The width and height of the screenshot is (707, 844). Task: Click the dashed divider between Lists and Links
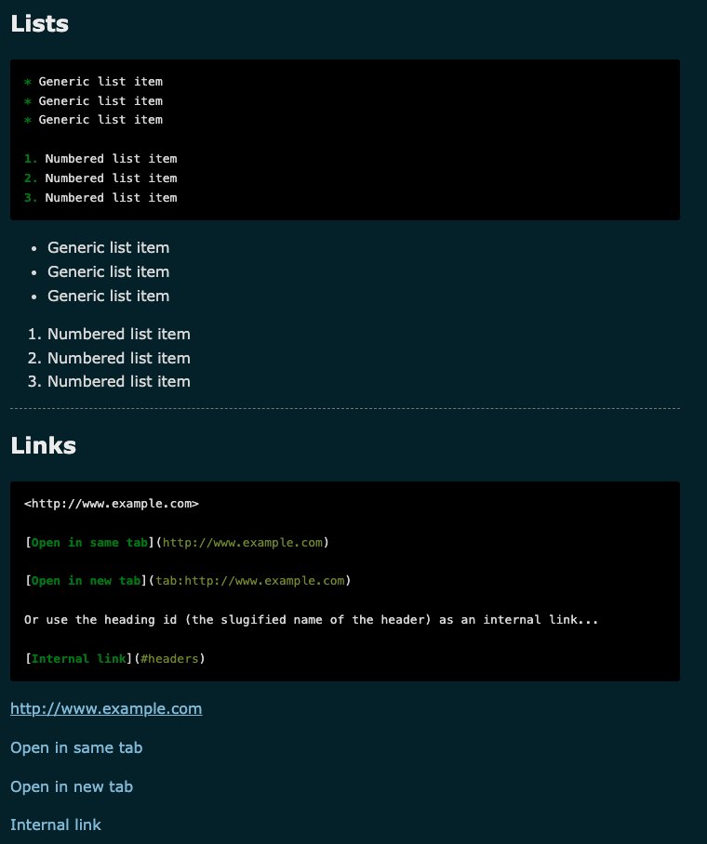(x=344, y=409)
